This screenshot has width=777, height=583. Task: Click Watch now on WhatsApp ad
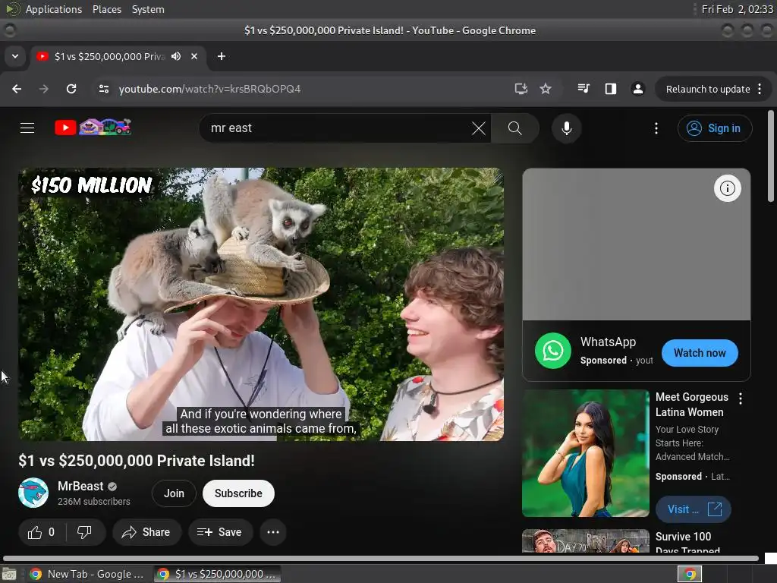pos(700,353)
